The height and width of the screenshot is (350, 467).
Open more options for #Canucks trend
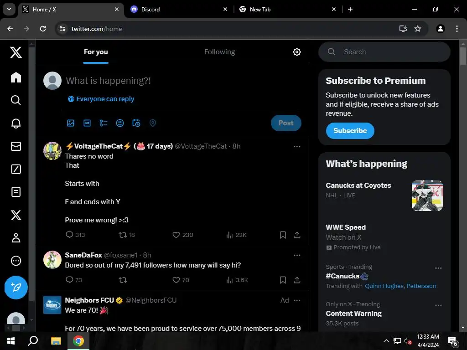coord(438,268)
